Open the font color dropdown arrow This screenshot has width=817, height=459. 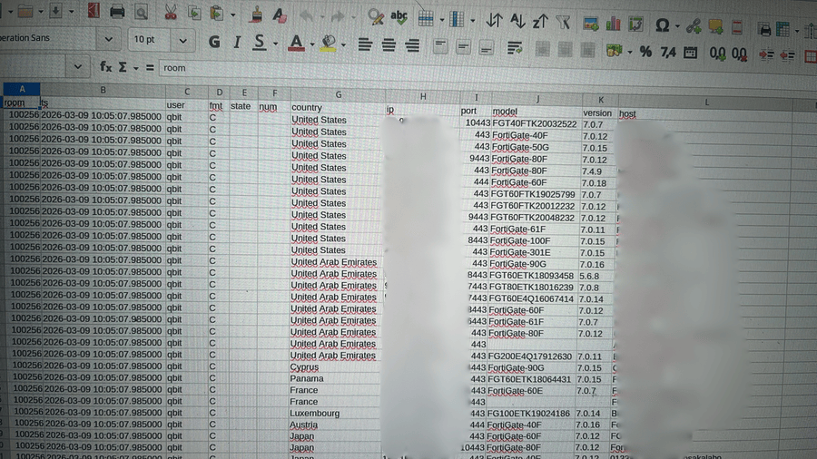(311, 44)
